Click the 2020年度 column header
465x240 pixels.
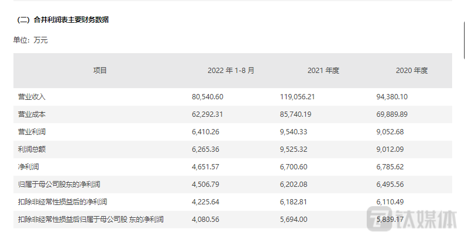412,71
